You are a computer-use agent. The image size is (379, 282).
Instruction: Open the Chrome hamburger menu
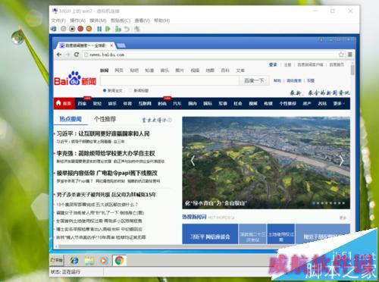point(350,55)
